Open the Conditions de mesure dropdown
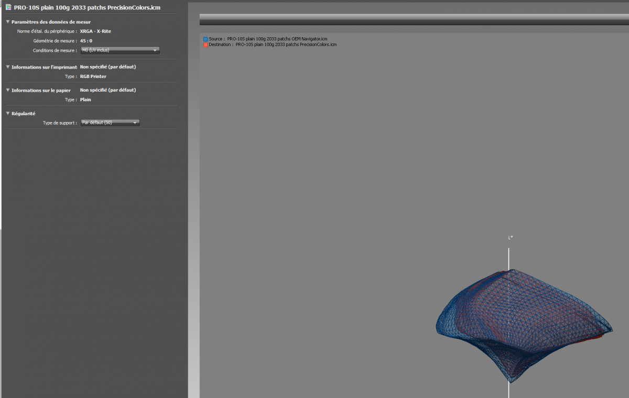The image size is (629, 398). pyautogui.click(x=120, y=50)
